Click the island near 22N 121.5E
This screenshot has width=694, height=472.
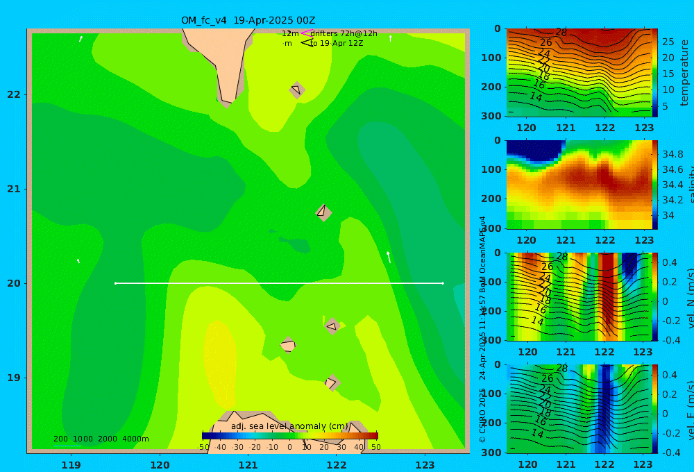point(296,90)
